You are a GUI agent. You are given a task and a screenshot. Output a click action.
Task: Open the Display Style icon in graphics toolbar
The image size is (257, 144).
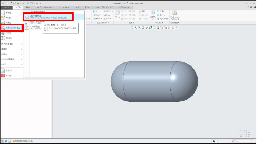[151, 28]
